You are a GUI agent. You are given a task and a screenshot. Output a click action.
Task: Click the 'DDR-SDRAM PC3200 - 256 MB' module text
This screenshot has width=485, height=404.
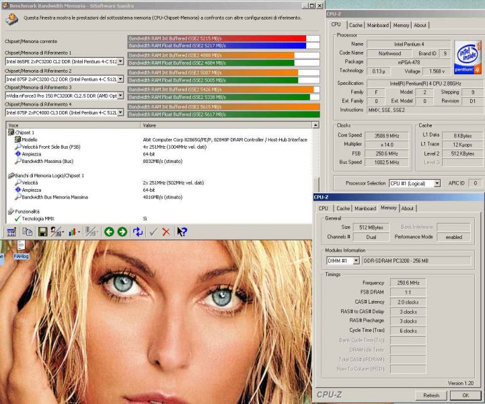pos(396,261)
